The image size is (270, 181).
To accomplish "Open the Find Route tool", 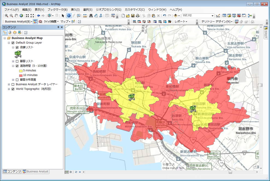I will tap(96, 16).
